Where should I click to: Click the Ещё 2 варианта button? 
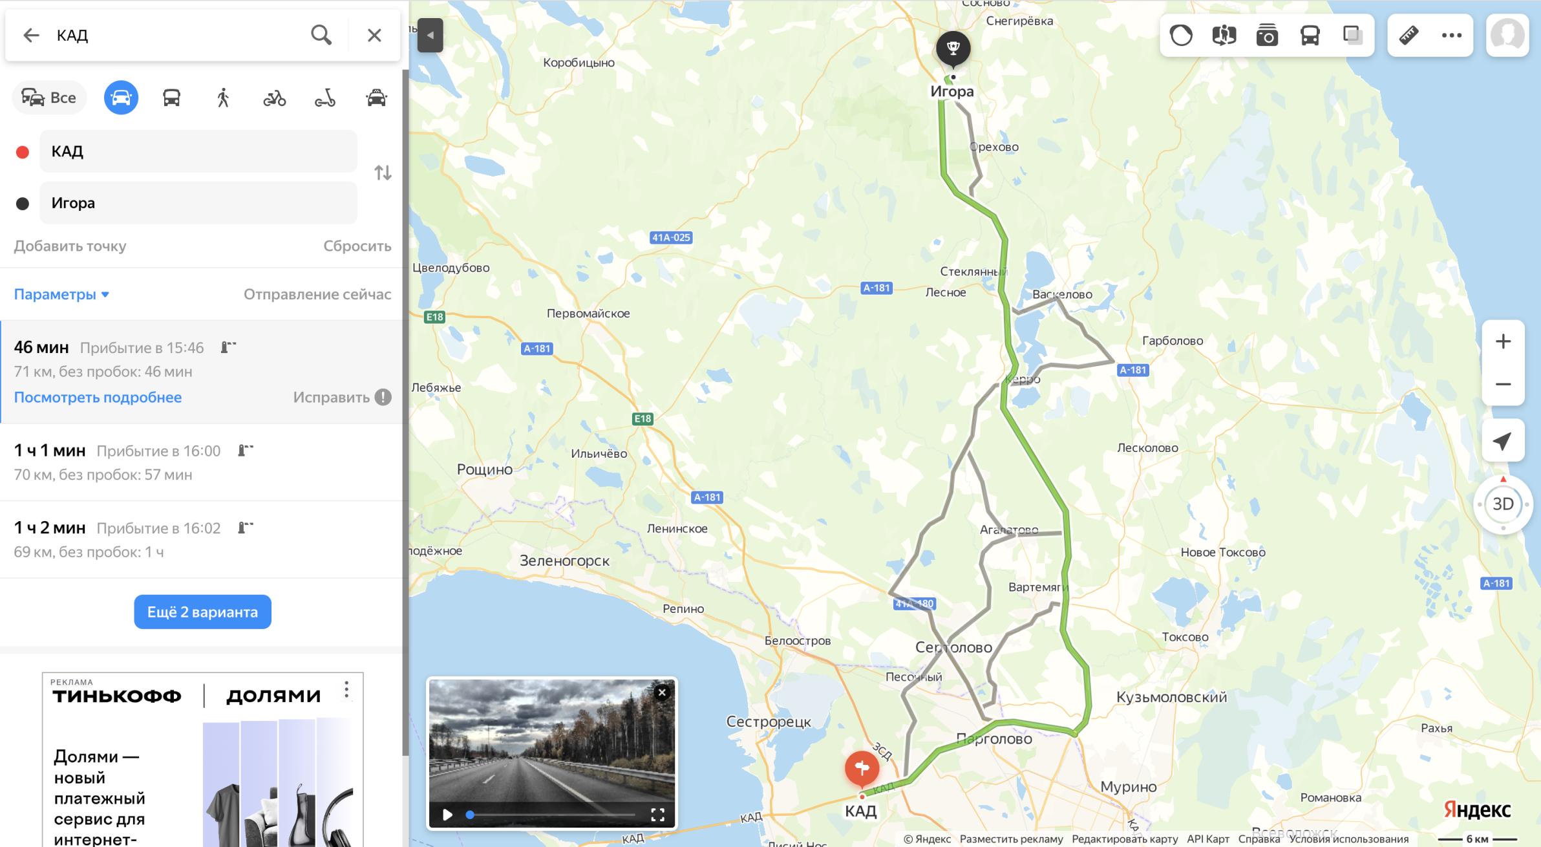202,612
